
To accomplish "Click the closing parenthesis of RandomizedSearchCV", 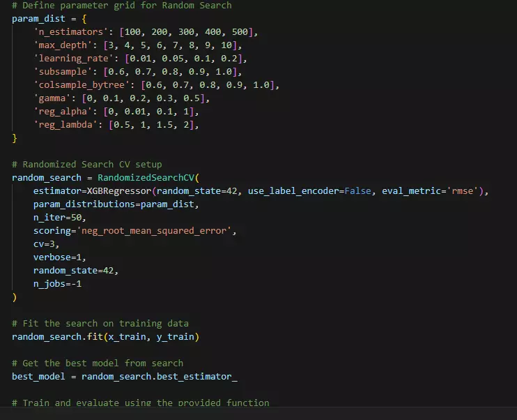I will [15, 297].
